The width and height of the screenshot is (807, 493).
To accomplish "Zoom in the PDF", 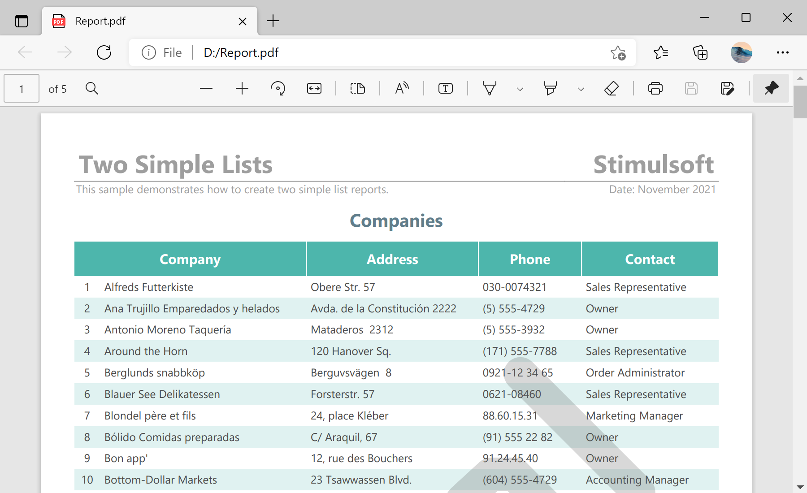I will (x=242, y=88).
